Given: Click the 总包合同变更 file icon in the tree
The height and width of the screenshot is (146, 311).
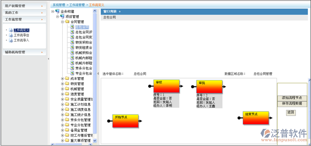Looking at the screenshot, I should point(72,37).
